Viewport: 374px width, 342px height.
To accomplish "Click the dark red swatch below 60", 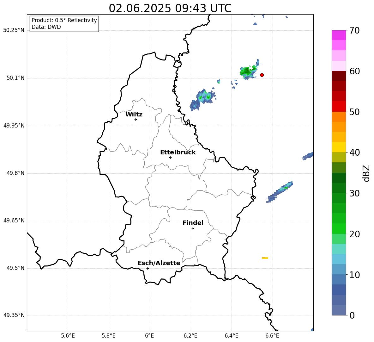I will [x=339, y=76].
